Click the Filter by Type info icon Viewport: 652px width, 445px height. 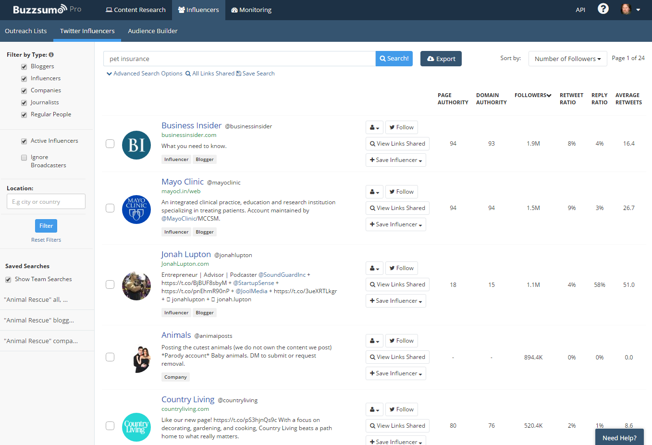tap(51, 54)
